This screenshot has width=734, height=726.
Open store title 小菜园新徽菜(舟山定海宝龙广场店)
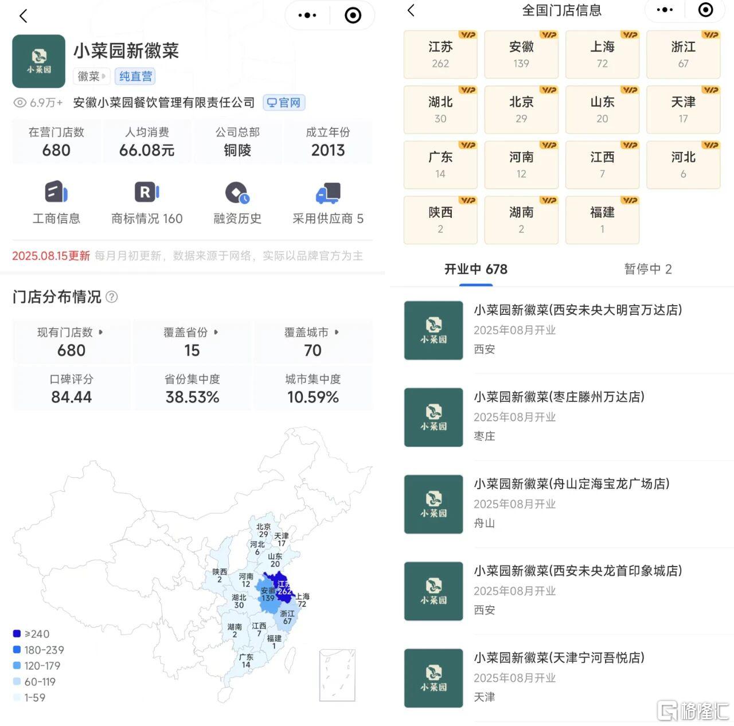[572, 484]
